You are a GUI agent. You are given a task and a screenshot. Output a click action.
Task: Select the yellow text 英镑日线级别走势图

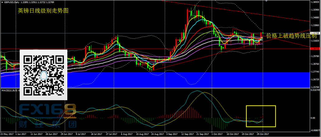point(43,11)
